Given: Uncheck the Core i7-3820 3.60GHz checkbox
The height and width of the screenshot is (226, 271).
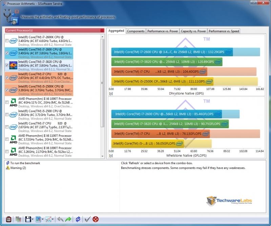Looking at the screenshot, I should [7, 65].
